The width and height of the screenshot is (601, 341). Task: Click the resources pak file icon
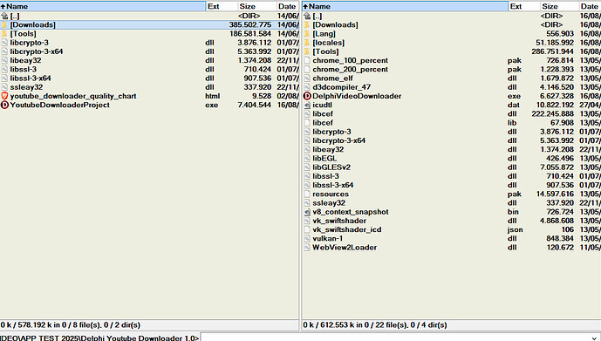tap(307, 194)
